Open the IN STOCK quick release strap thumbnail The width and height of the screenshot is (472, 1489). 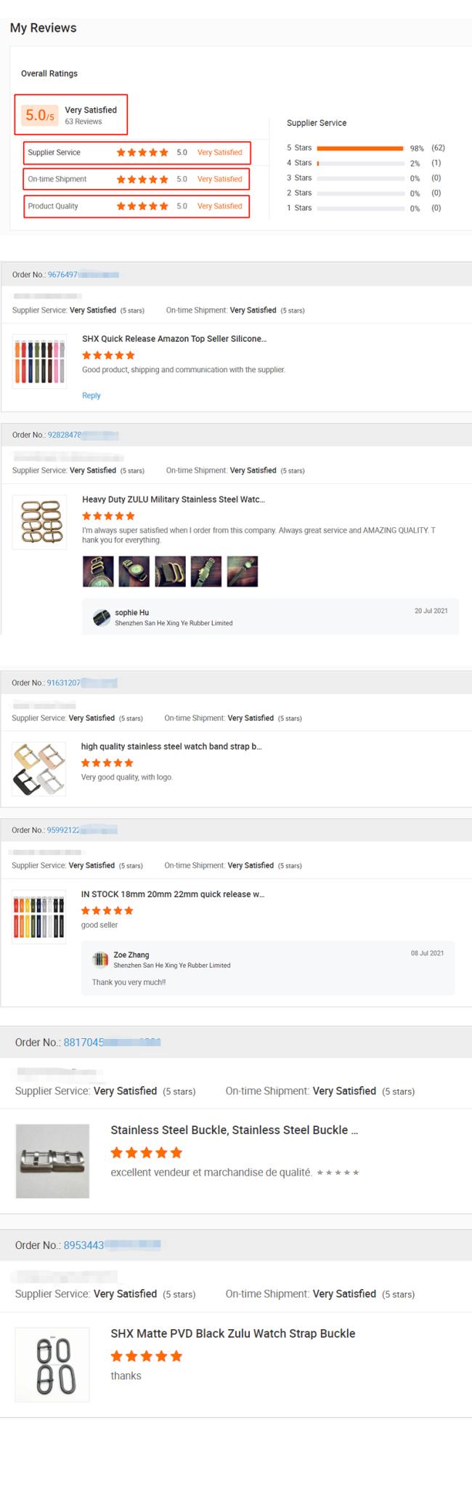39,917
